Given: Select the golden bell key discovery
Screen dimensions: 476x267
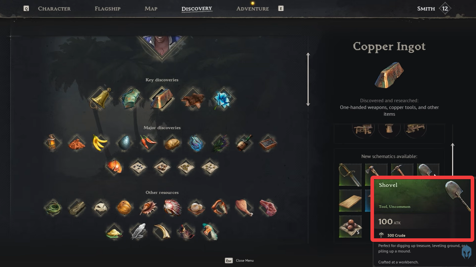Looking at the screenshot, I should (x=100, y=98).
